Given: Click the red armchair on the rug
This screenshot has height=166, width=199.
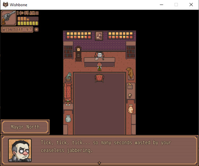Looking at the screenshot, I should pyautogui.click(x=99, y=78).
